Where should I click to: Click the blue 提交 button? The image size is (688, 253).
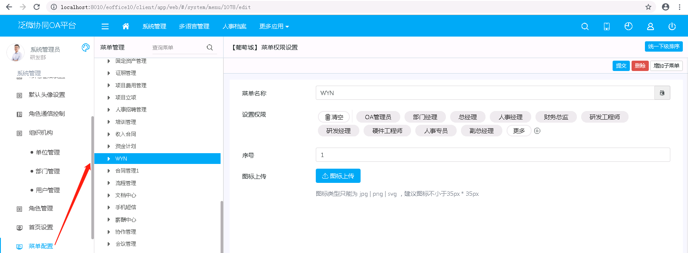tap(621, 66)
